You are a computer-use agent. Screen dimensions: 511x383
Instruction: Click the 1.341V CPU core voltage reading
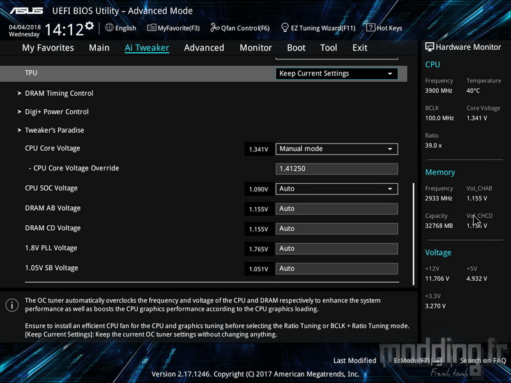click(x=259, y=149)
